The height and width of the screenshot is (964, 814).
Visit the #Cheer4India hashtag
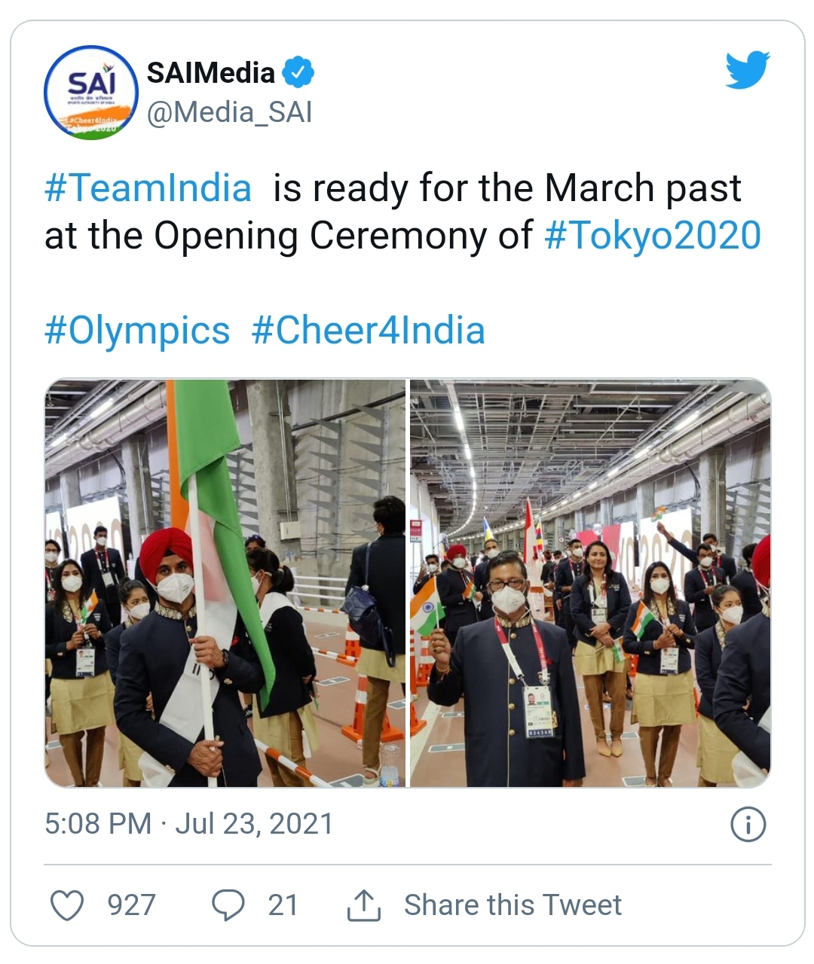click(x=368, y=331)
